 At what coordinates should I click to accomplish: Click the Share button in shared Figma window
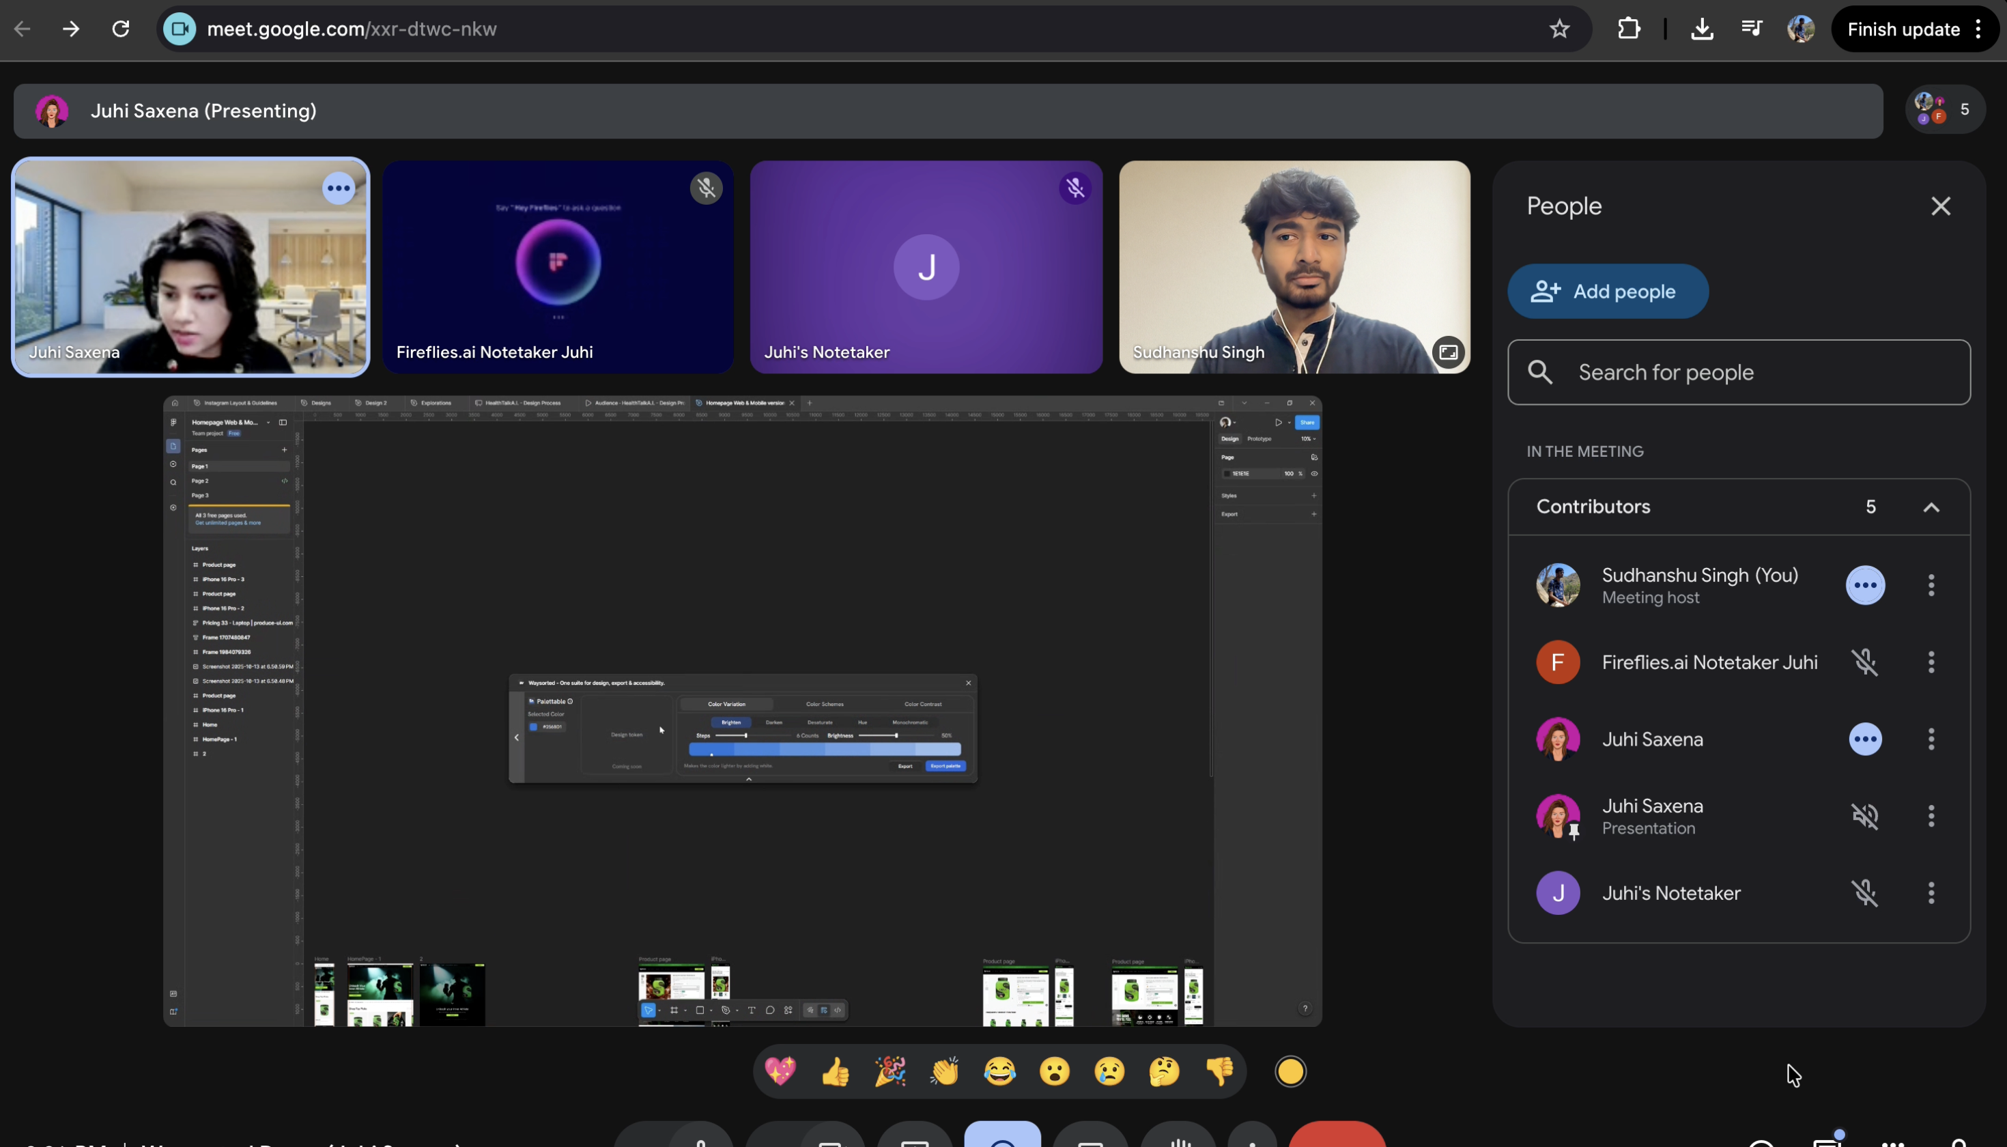(x=1307, y=422)
